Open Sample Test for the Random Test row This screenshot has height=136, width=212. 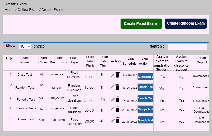(146, 87)
